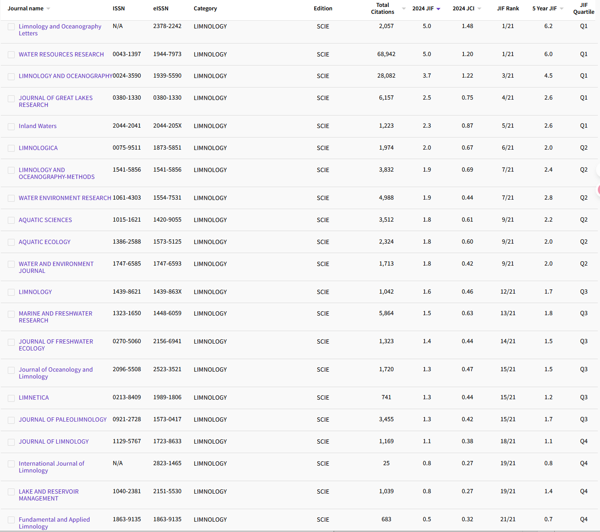This screenshot has width=600, height=532.
Task: Click JIF rank 18/21
Action: click(508, 441)
